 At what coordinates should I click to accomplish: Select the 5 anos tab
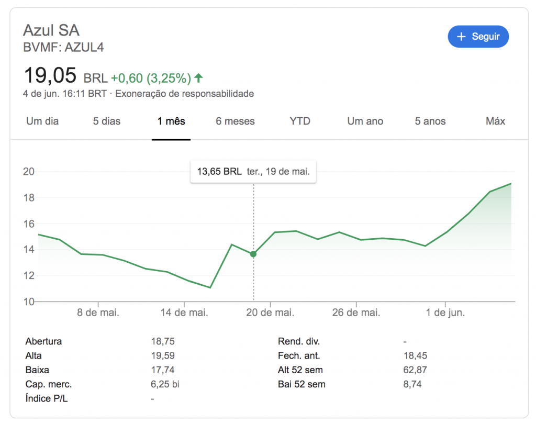(430, 121)
